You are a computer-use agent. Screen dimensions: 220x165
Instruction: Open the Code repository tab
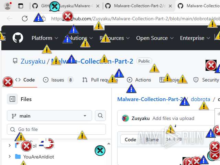tap(25, 80)
